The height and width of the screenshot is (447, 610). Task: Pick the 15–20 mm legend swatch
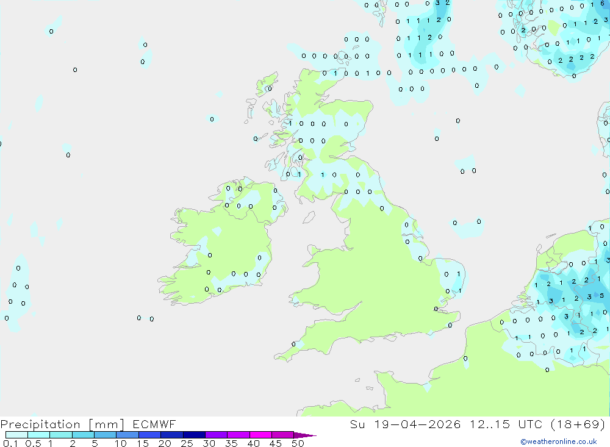pos(150,435)
